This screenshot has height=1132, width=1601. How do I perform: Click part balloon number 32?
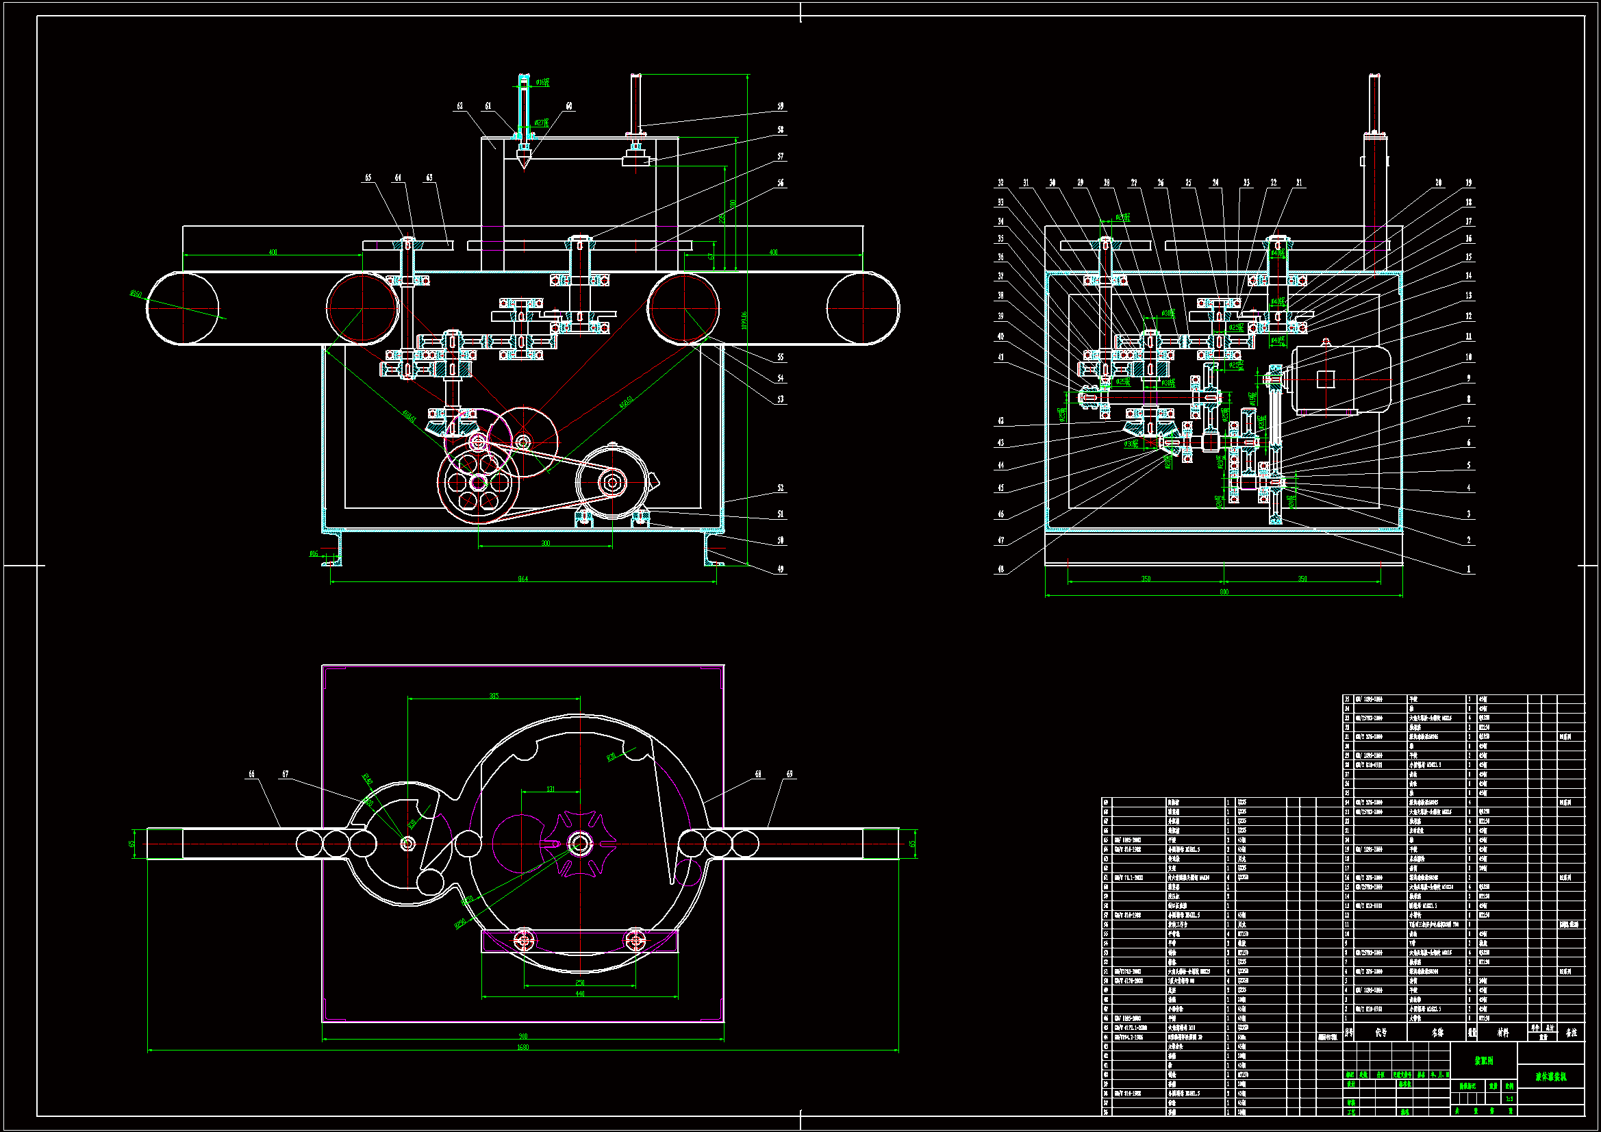(1000, 183)
